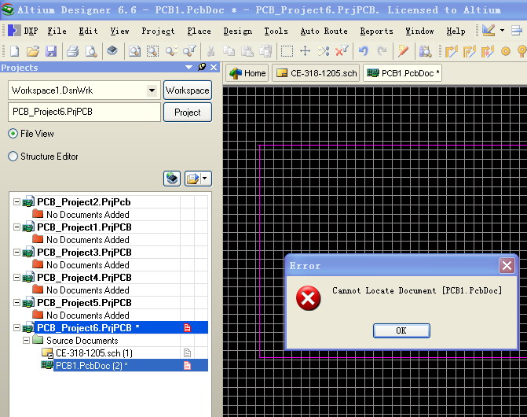Select CE-318-1205.sch (1) in tree

coord(94,352)
